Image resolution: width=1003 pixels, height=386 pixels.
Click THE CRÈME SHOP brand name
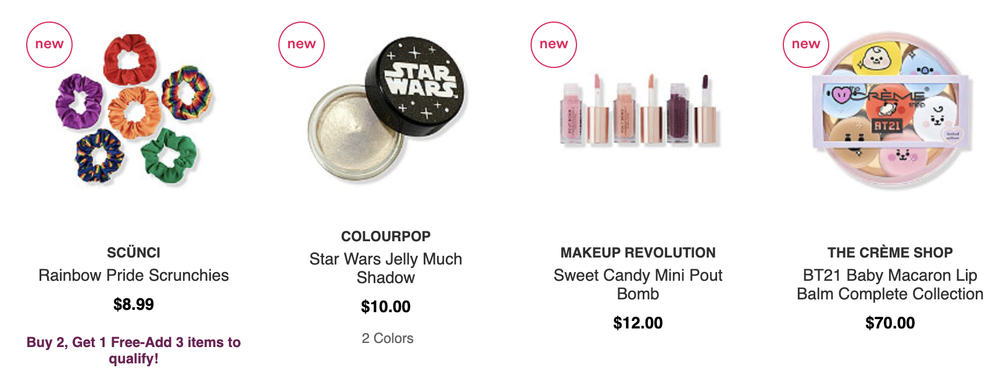point(890,253)
